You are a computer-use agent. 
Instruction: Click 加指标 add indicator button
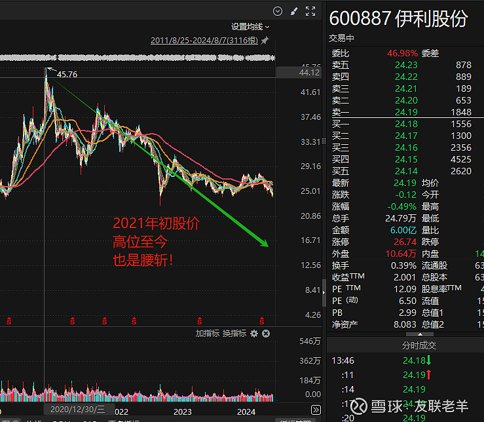pos(207,334)
